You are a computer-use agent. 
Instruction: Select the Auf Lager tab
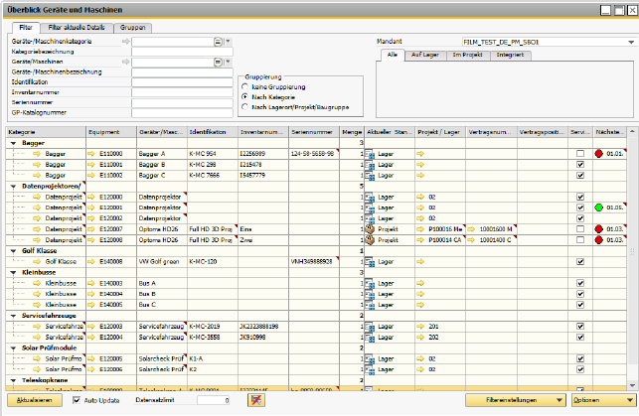coord(425,55)
